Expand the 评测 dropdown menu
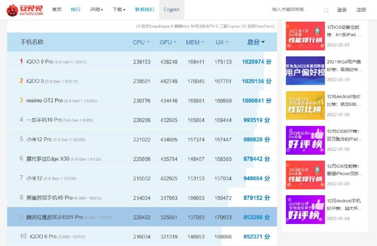The width and height of the screenshot is (377, 246). (97, 9)
